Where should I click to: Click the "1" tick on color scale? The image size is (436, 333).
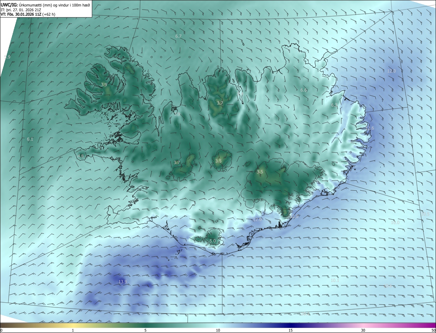(x=73, y=330)
